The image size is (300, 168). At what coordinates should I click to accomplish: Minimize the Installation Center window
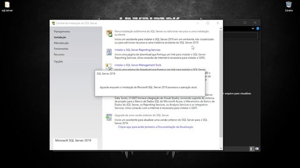click(x=198, y=23)
